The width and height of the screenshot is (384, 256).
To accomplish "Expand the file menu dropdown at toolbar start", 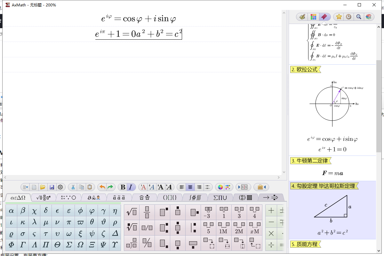I will [25, 187].
